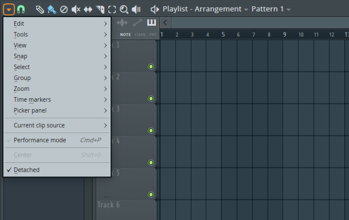Click bar 12 on the timeline ruler
349x220 pixels.
tap(332, 35)
